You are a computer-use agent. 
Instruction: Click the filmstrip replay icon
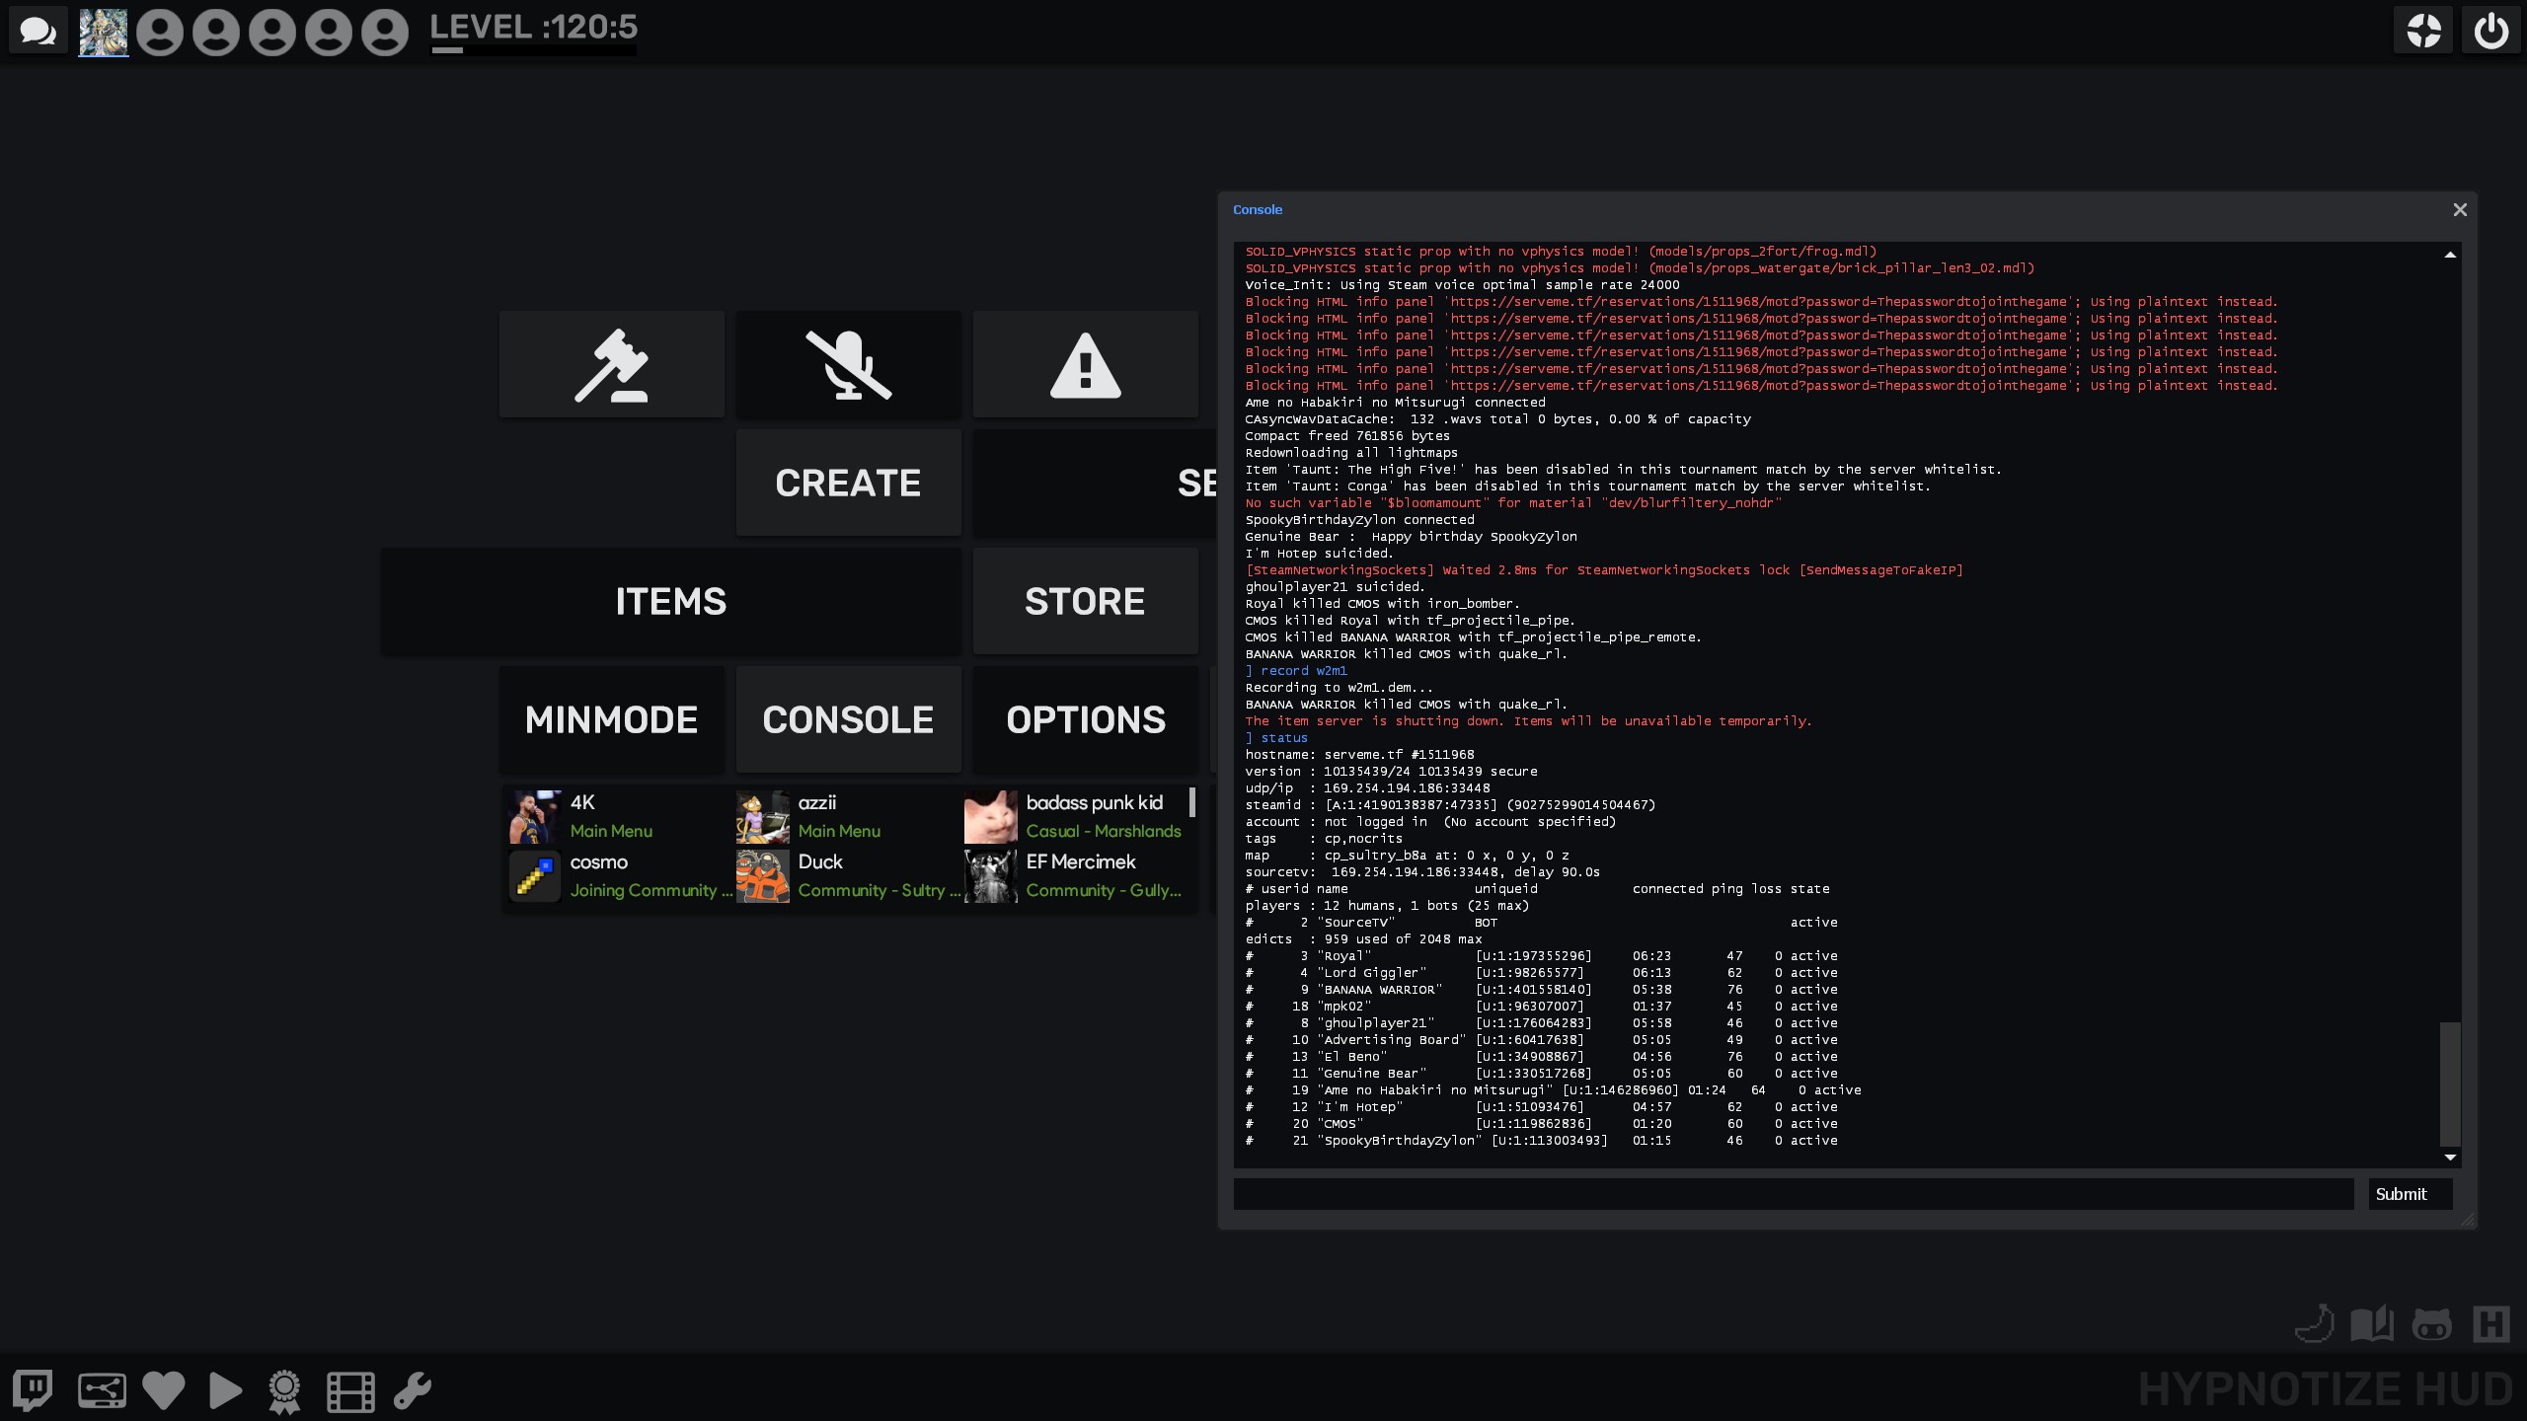(x=350, y=1391)
